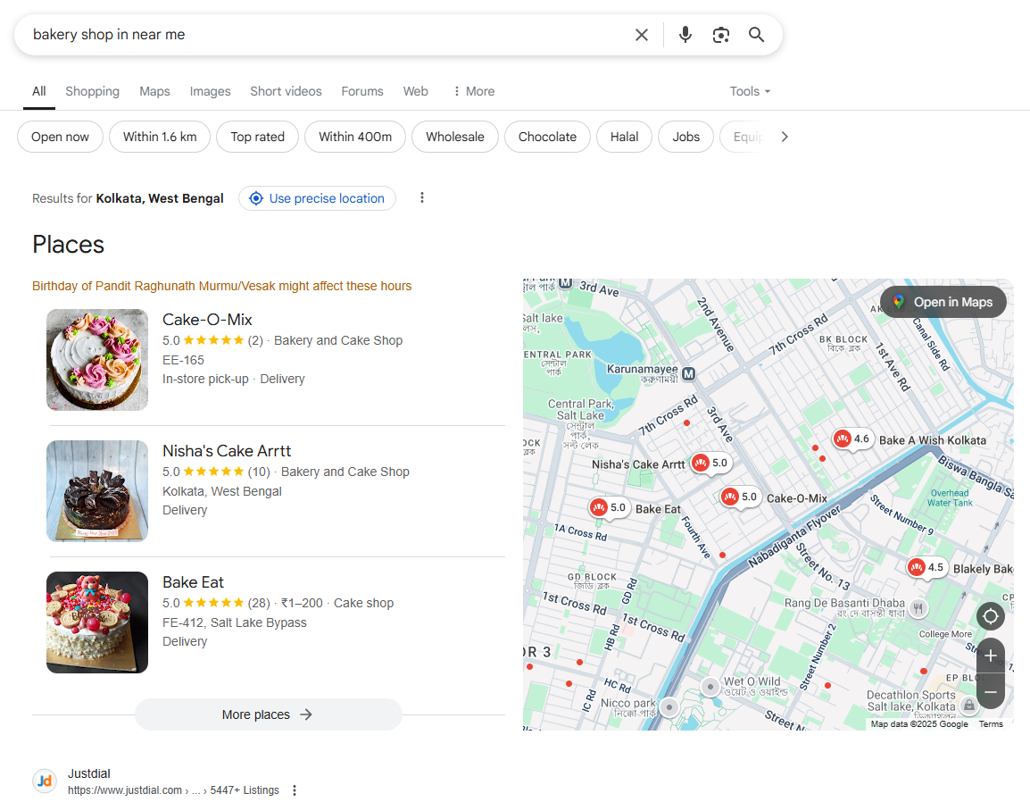This screenshot has height=802, width=1030.
Task: Apply the Open now filter chip
Action: pos(61,137)
